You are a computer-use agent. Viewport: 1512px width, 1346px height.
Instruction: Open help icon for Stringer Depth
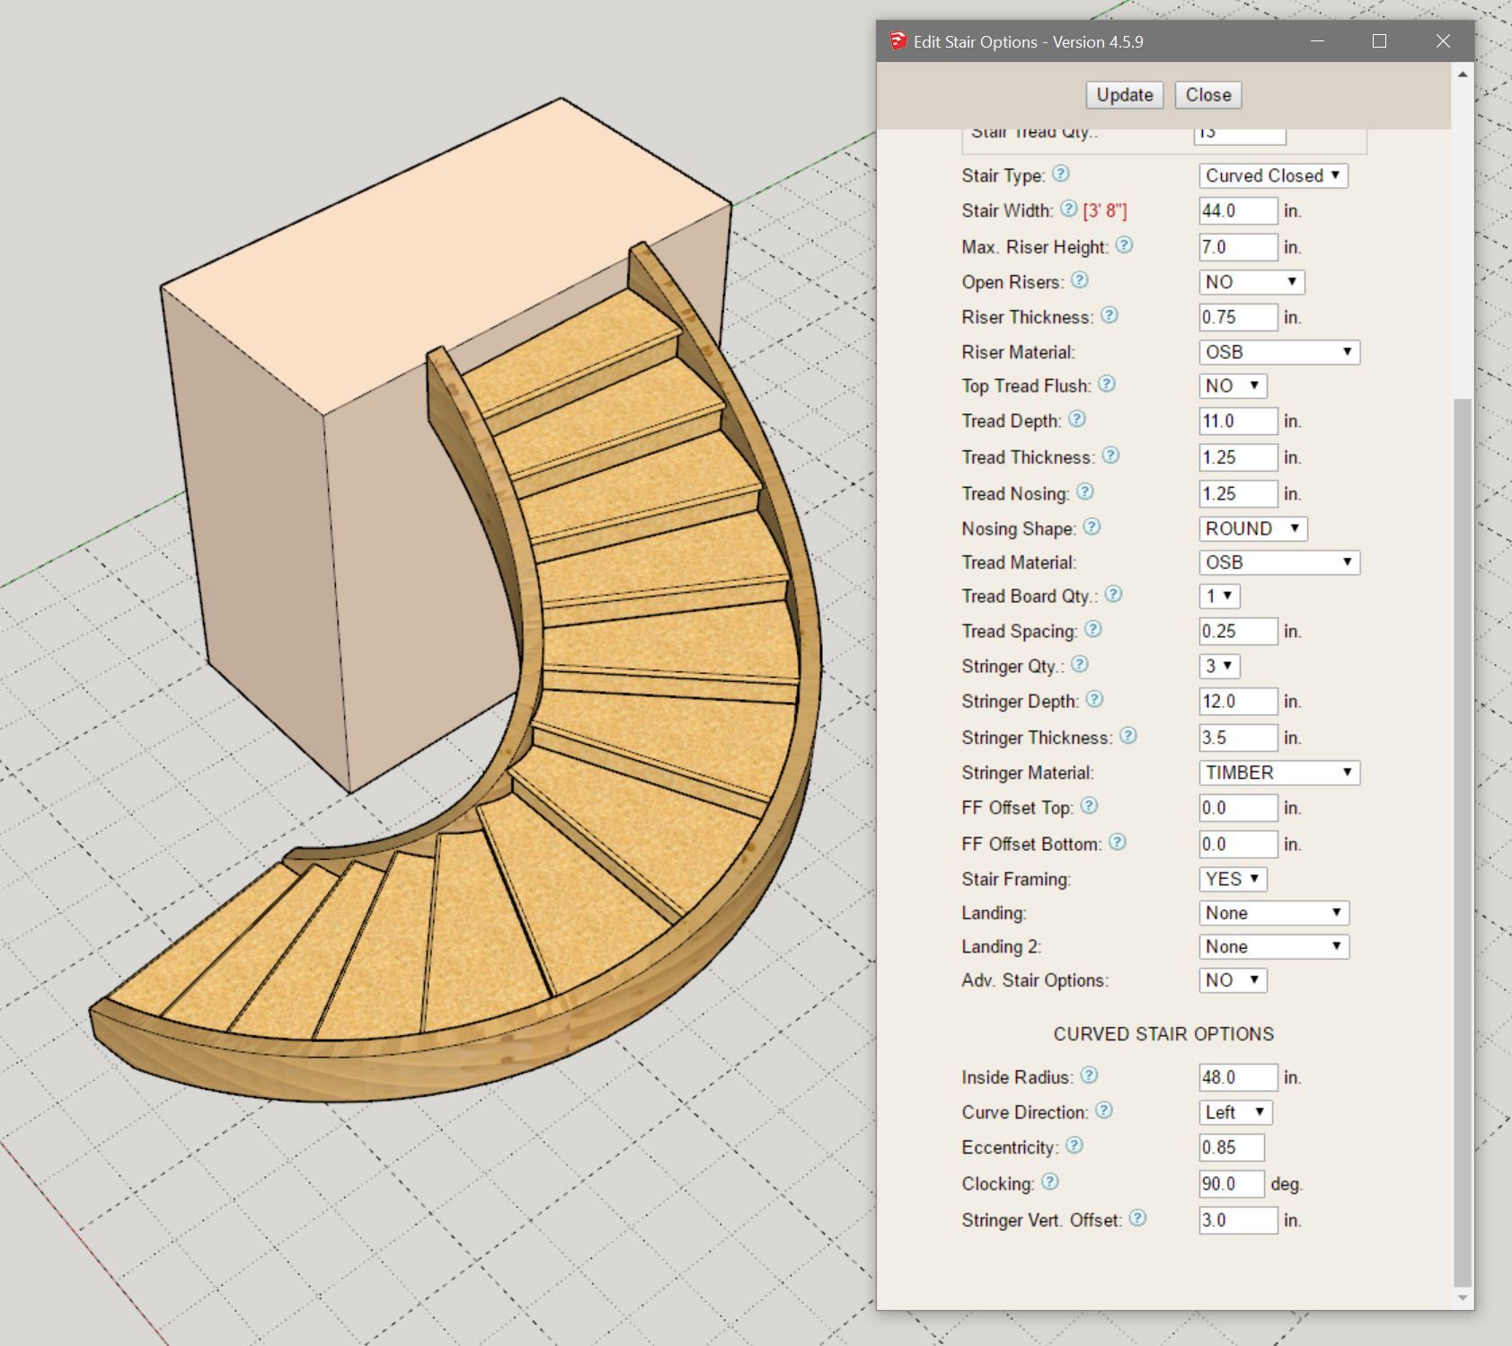pos(1094,699)
